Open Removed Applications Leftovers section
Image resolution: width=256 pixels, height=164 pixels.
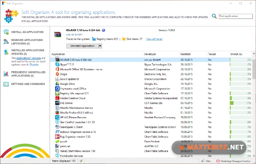[x=27, y=42]
